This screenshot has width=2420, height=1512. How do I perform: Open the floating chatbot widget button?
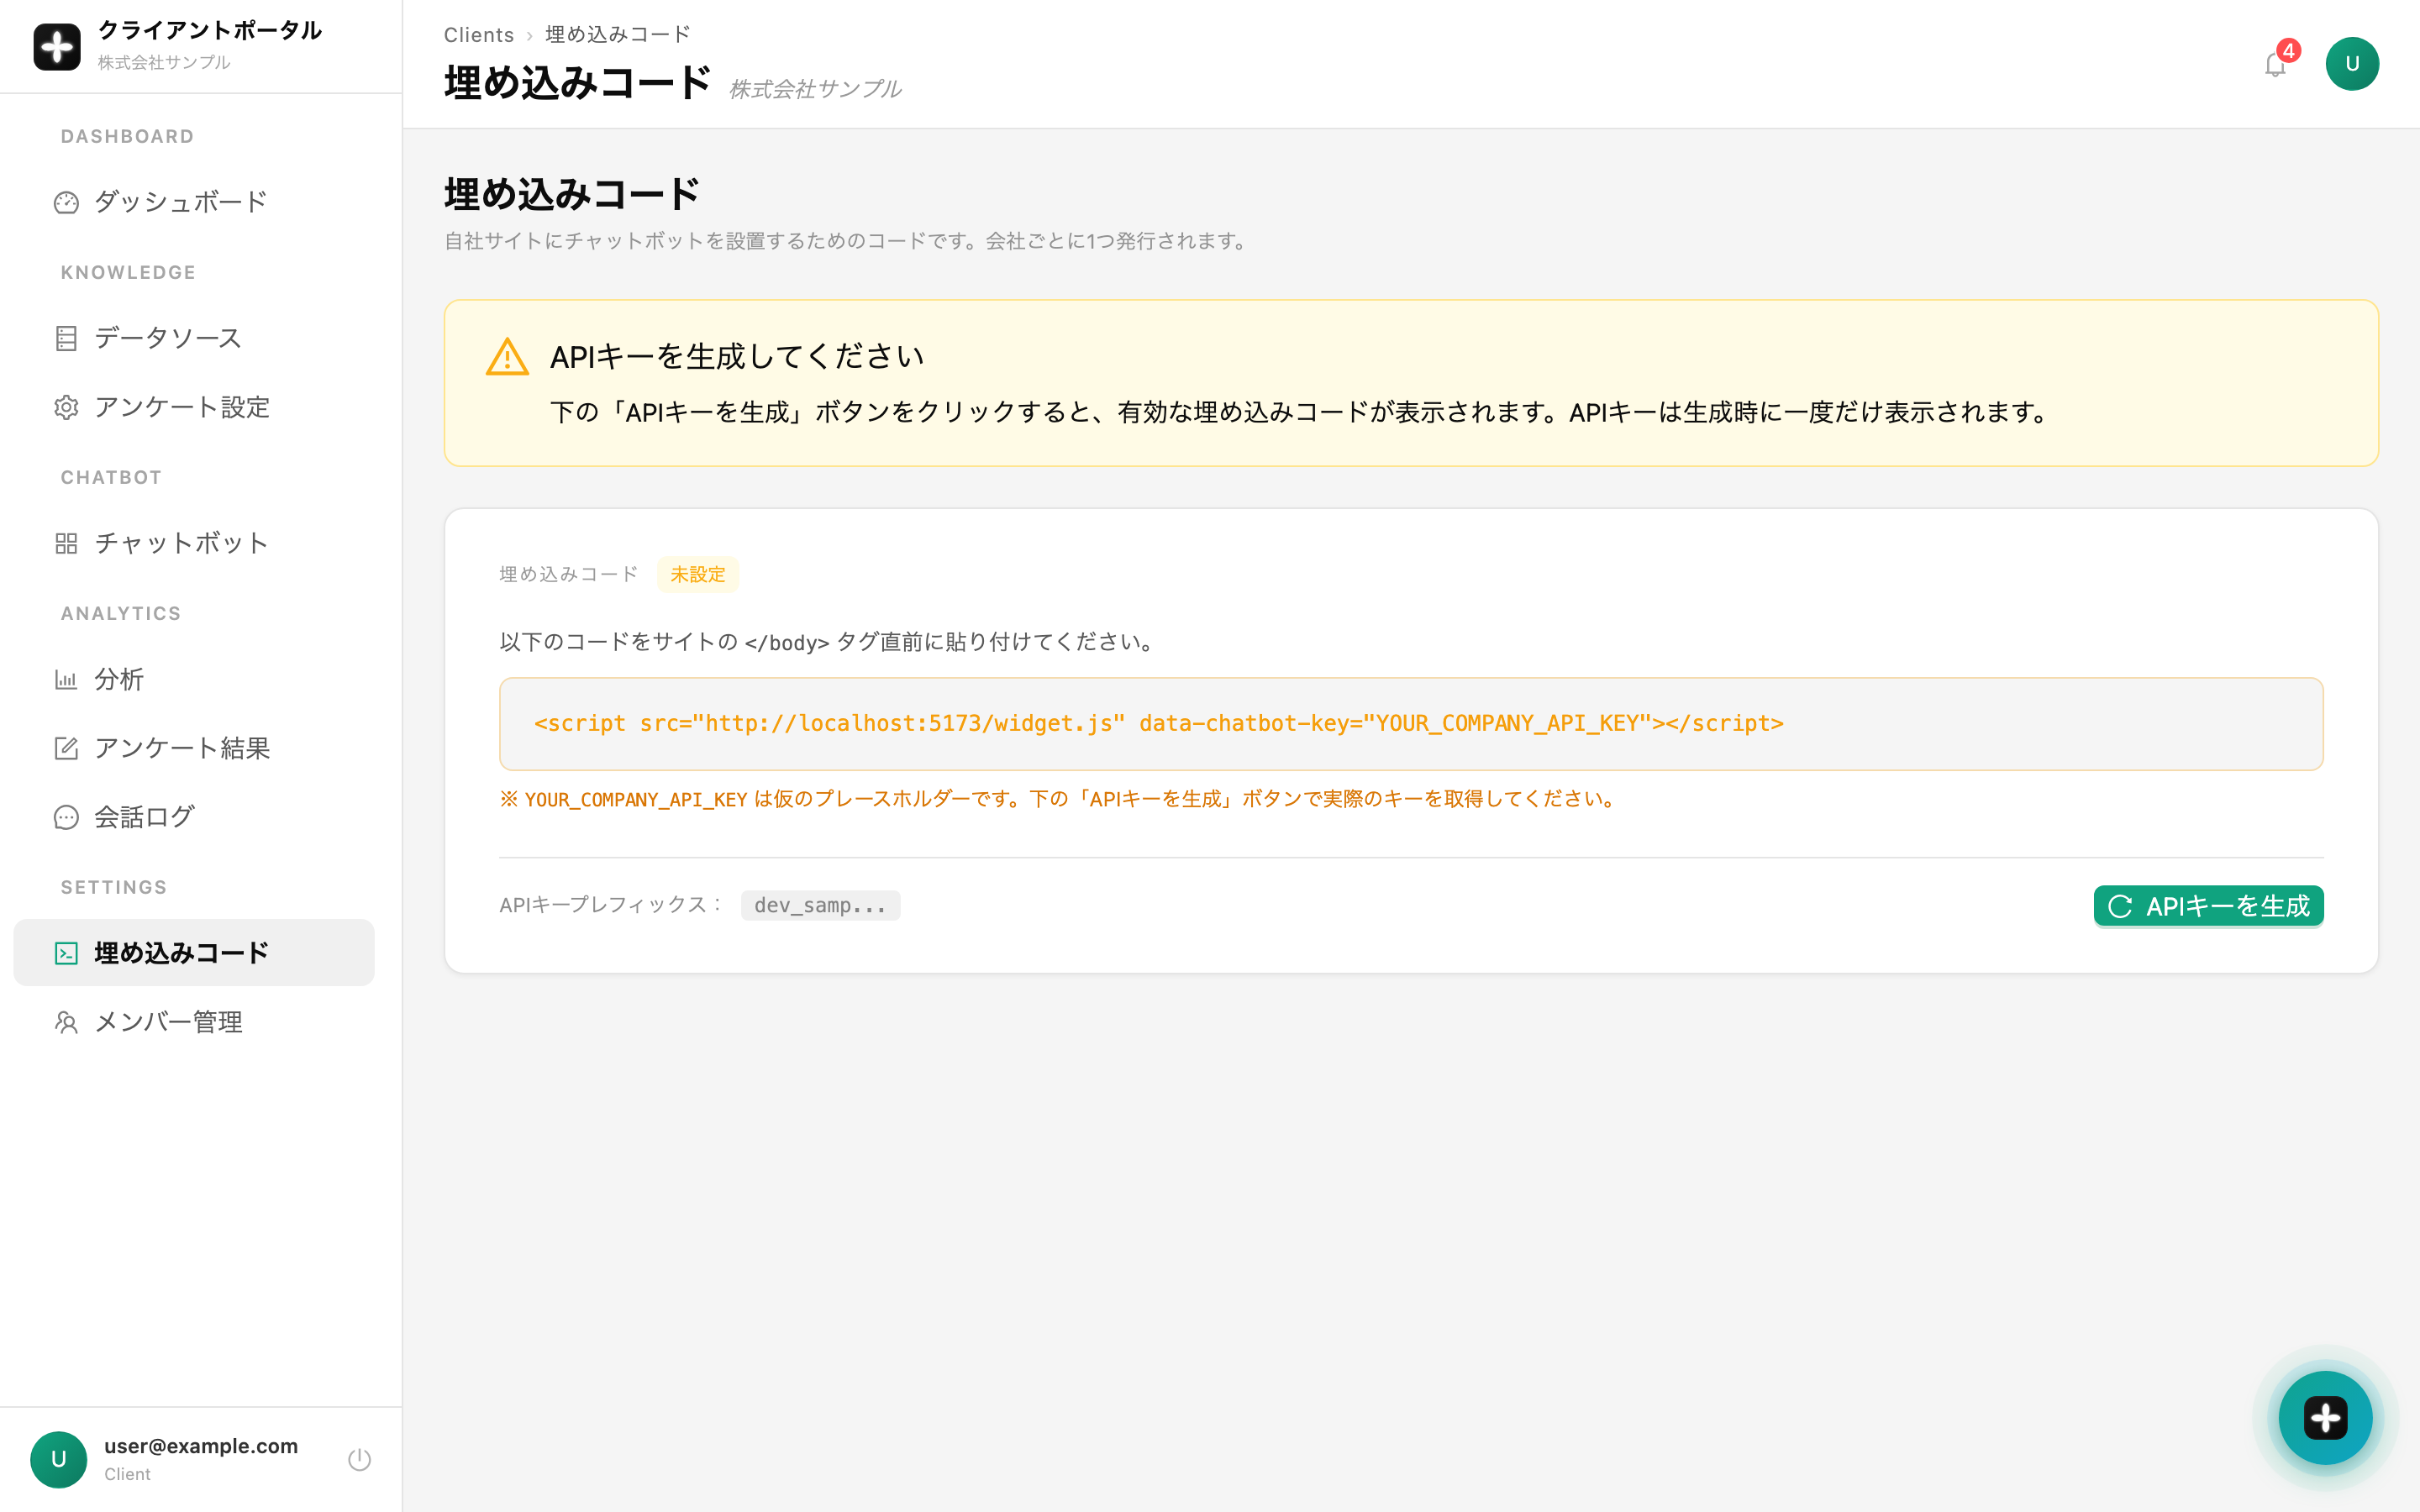click(x=2325, y=1417)
